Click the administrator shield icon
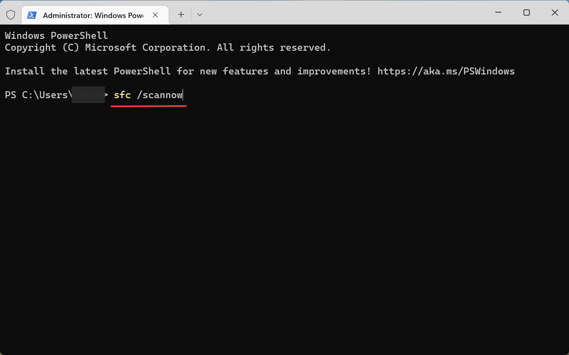The image size is (569, 355). [x=11, y=15]
